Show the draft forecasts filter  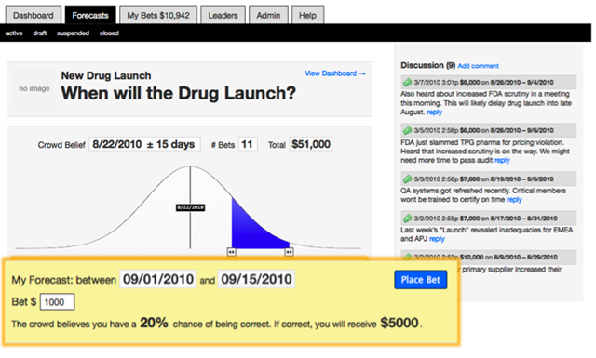(39, 33)
